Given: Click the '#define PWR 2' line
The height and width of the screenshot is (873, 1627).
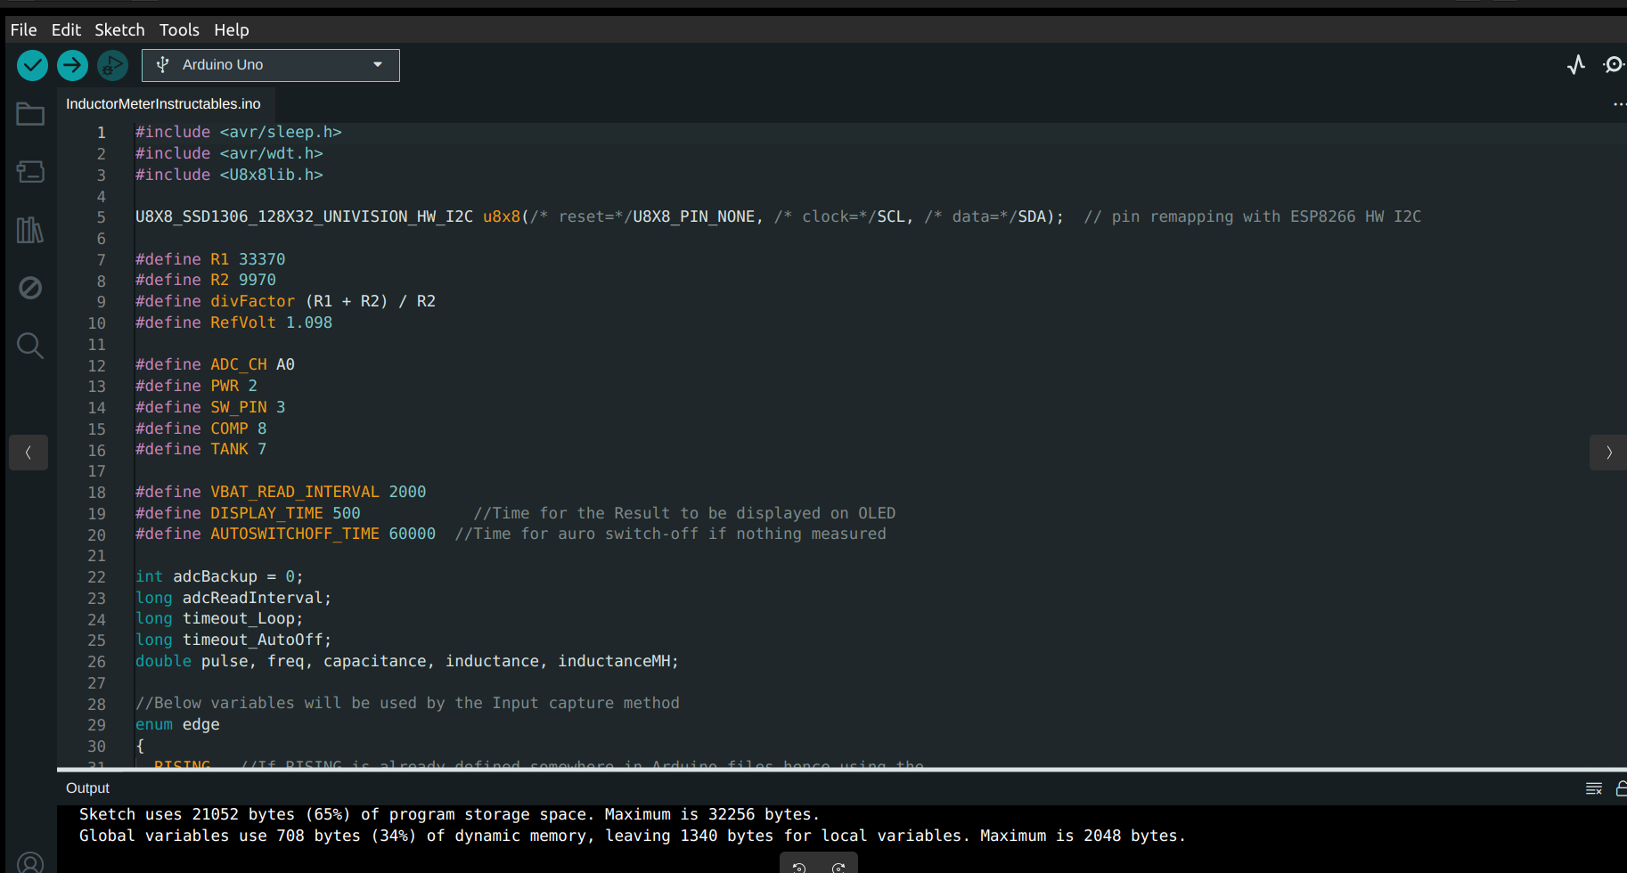Looking at the screenshot, I should [x=196, y=386].
